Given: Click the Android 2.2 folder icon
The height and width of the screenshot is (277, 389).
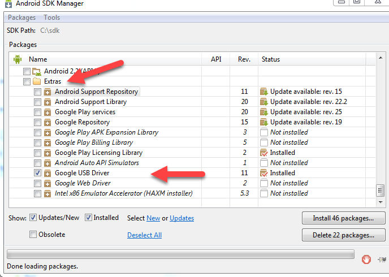Looking at the screenshot, I should click(36, 72).
